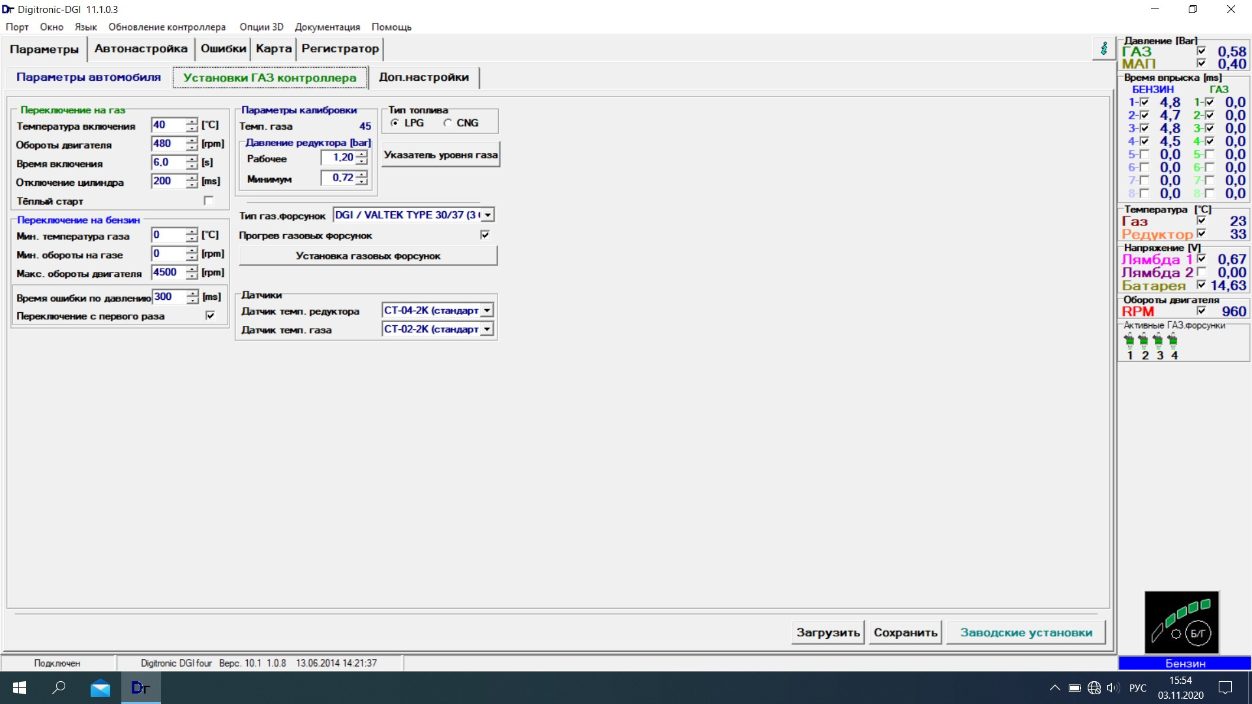Image resolution: width=1252 pixels, height=704 pixels.
Task: Click active gas injector icon 3
Action: tap(1158, 340)
